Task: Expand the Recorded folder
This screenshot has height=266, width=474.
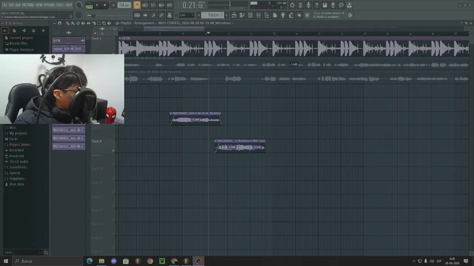Action: (16, 150)
